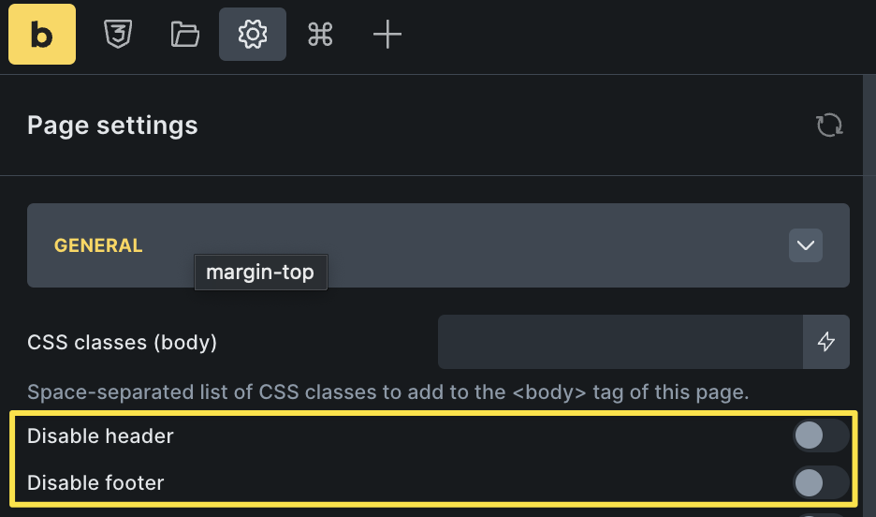Screen dimensions: 876x517
Task: Open the command palette icon
Action: pos(320,34)
